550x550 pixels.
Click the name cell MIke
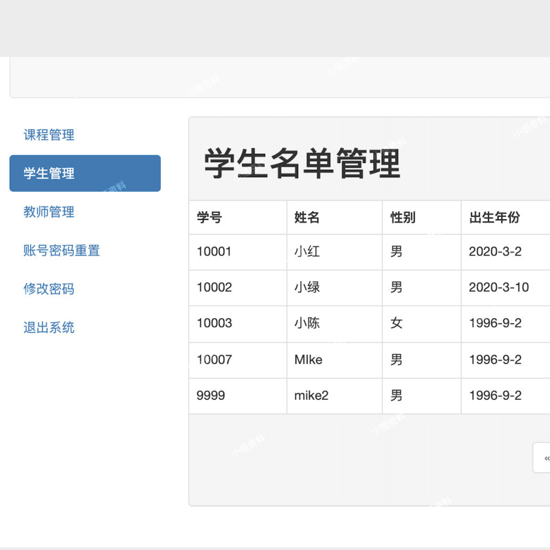click(334, 360)
